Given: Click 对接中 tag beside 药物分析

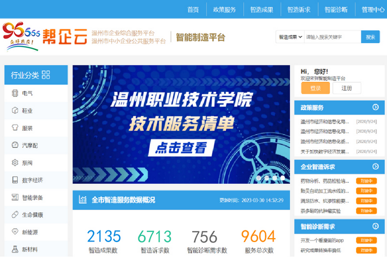Looking at the screenshot, I should (367, 181).
